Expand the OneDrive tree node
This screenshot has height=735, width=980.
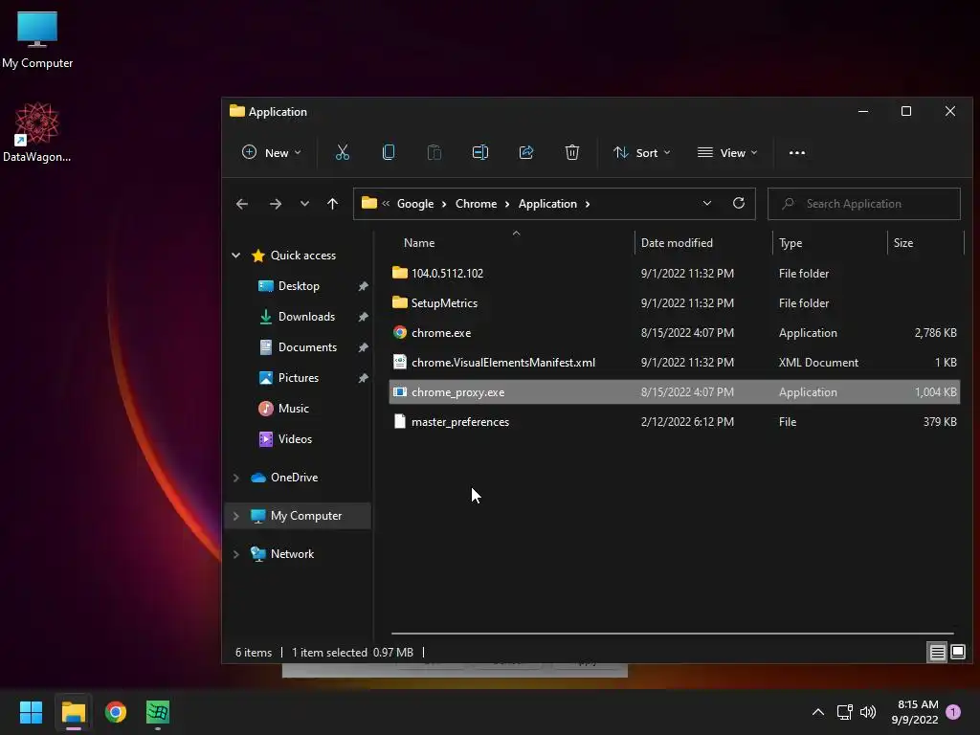[x=236, y=478]
